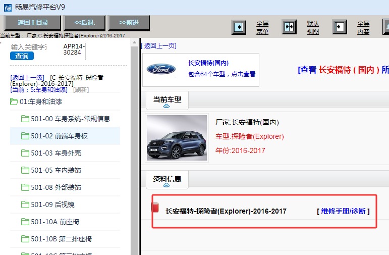389x255 pixels.
Task: Click folder icon beside 501-09 后视镜
Action: click(x=25, y=205)
